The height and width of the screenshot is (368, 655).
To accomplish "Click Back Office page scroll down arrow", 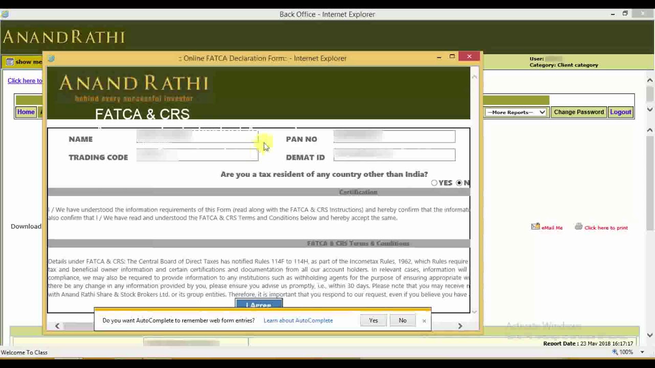I will click(x=650, y=335).
